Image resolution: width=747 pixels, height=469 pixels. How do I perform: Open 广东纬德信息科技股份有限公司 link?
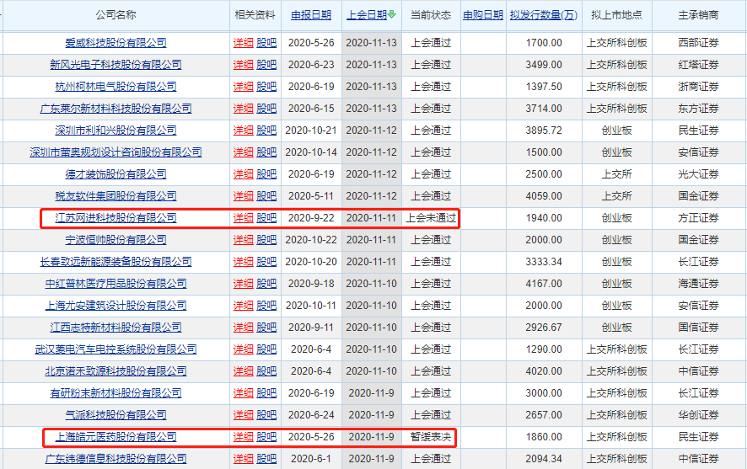(116, 459)
